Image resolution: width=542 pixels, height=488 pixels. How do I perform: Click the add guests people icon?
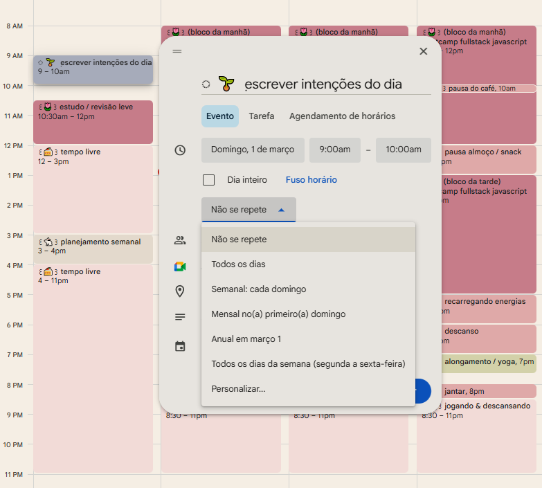pyautogui.click(x=180, y=240)
